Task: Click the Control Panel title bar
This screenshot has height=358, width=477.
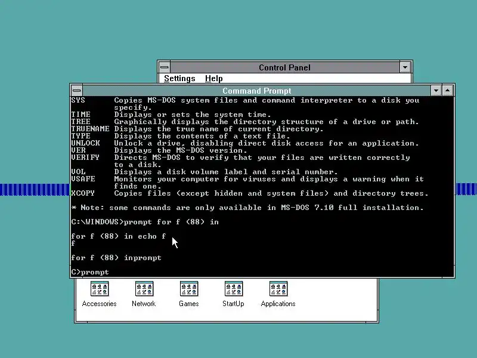Action: point(284,67)
